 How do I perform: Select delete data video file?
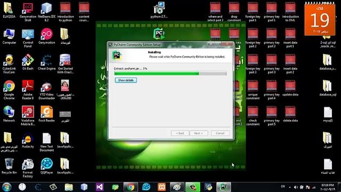[x=290, y=114]
